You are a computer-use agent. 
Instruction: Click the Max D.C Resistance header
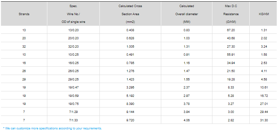[231, 14]
